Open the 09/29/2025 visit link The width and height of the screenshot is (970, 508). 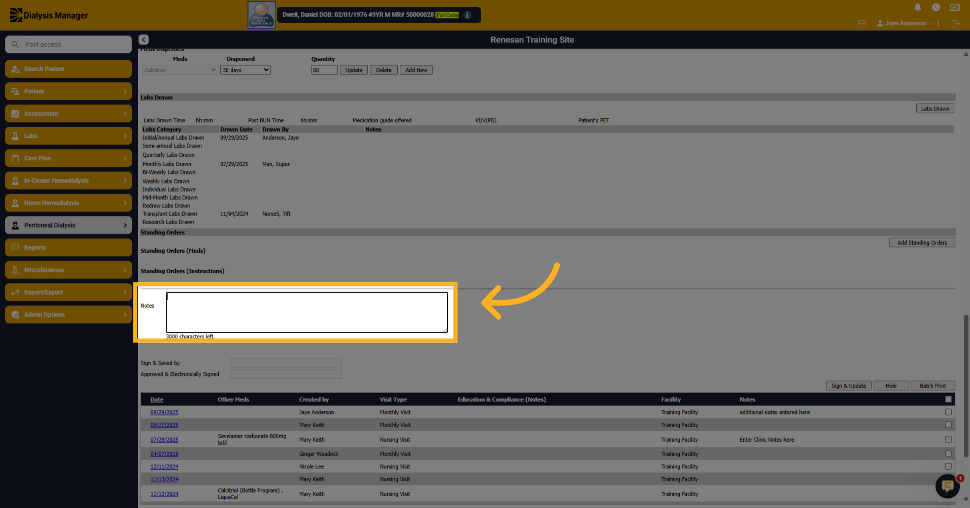(164, 412)
